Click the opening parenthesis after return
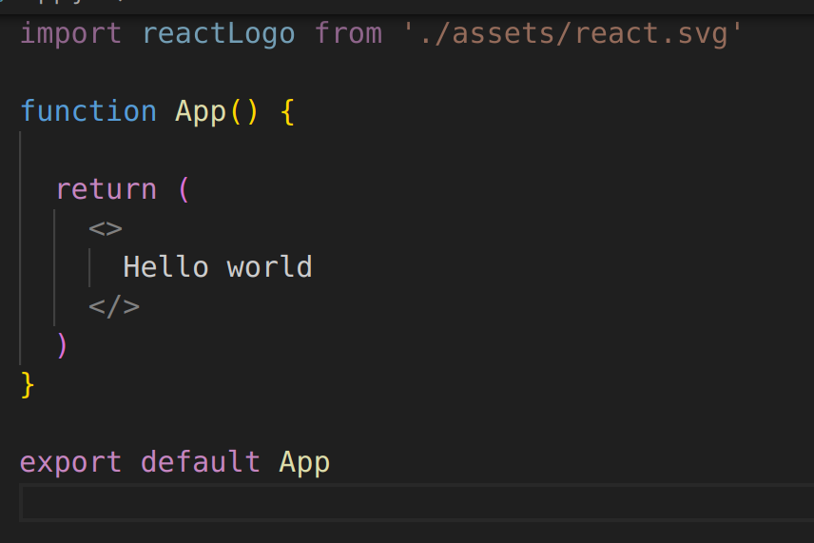Image resolution: width=814 pixels, height=543 pixels. pos(184,189)
